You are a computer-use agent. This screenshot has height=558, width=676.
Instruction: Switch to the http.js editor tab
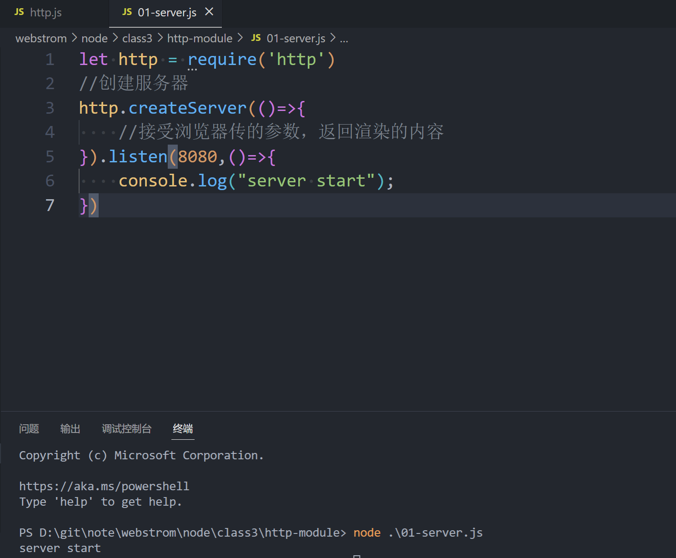pyautogui.click(x=45, y=13)
